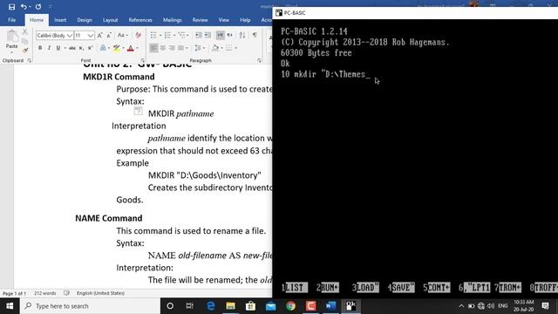Viewport: 558px width, 314px height.
Task: Click the Justify alignment icon
Action: tap(180, 48)
